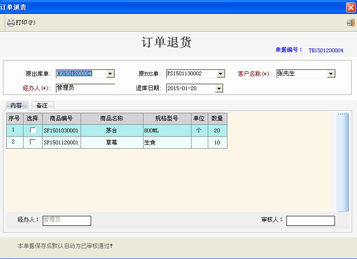Click row number 1 cell
This screenshot has height=259, width=357.
point(15,130)
